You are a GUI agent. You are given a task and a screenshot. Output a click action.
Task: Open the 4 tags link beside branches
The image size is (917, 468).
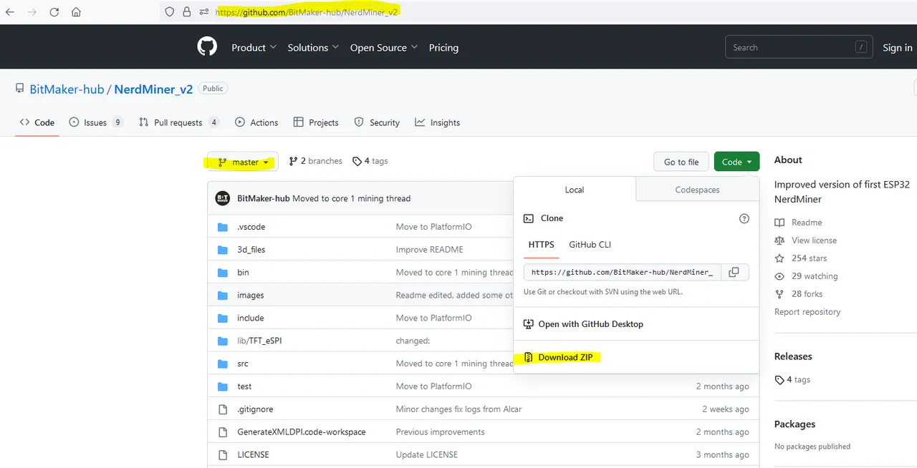point(370,161)
